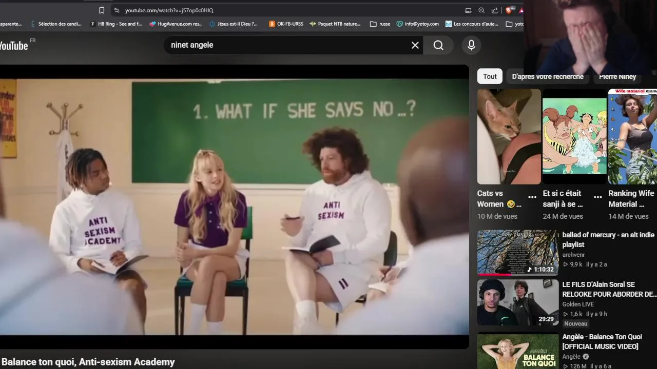Select the 'Tout' filter chip

(x=490, y=76)
